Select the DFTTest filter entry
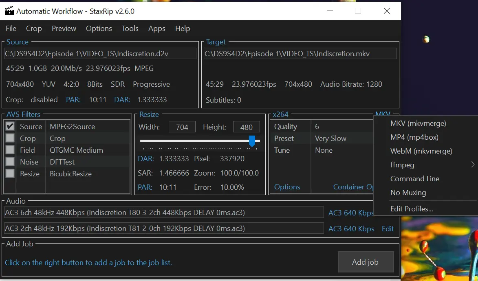This screenshot has height=281, width=478. click(62, 162)
